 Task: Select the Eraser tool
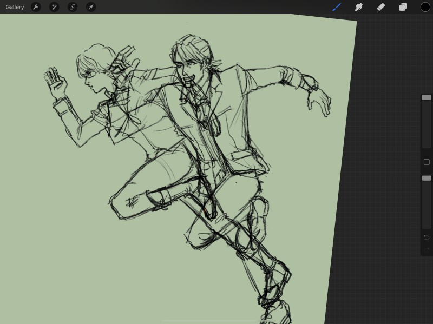pos(381,7)
